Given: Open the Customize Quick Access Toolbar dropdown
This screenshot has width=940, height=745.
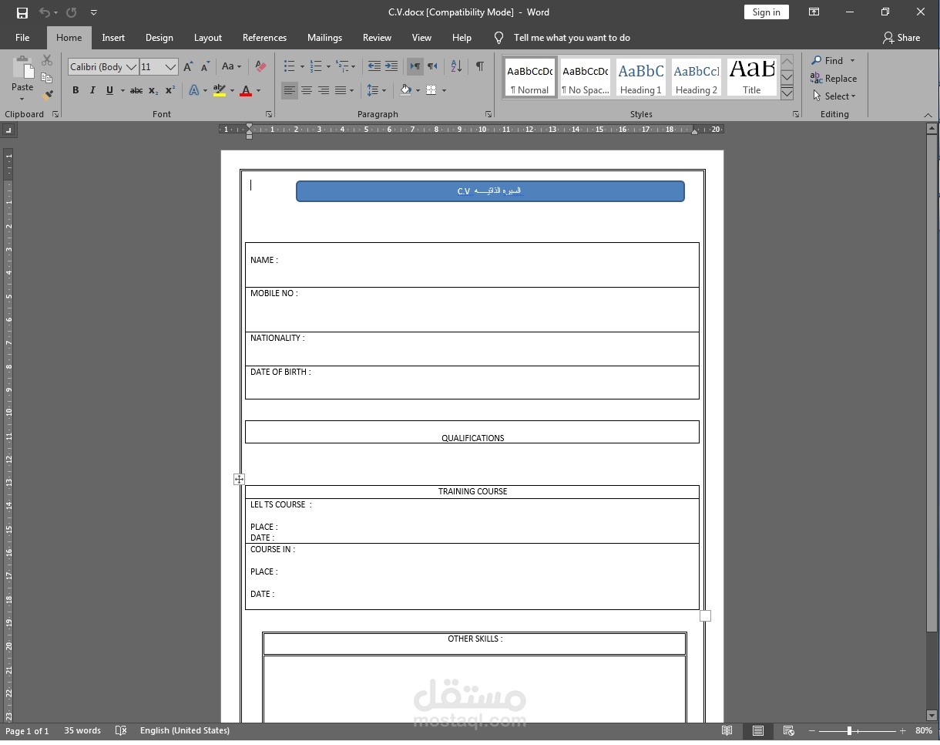Looking at the screenshot, I should point(93,12).
